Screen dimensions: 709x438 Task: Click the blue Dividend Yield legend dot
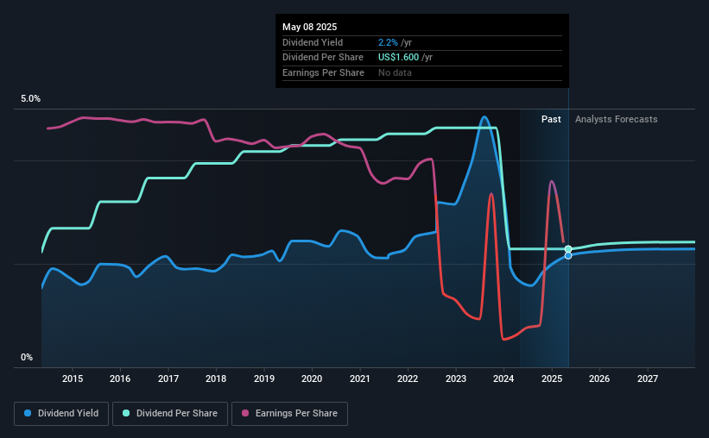coord(28,413)
